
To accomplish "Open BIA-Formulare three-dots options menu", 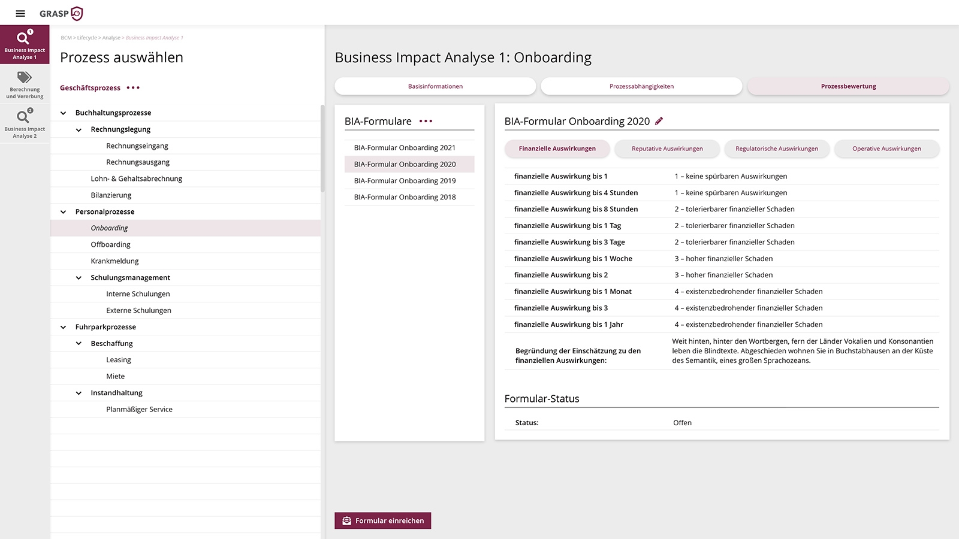I will [426, 121].
